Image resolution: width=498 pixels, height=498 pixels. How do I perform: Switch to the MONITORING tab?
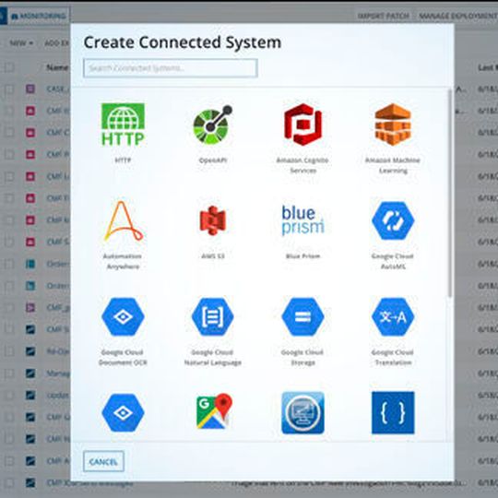(39, 16)
